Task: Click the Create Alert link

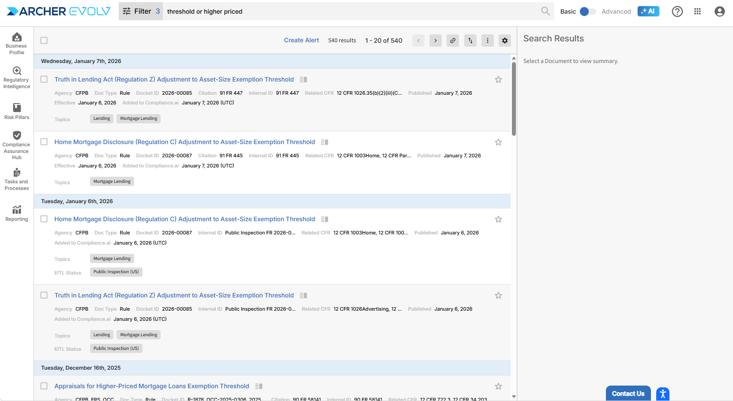Action: coord(301,40)
